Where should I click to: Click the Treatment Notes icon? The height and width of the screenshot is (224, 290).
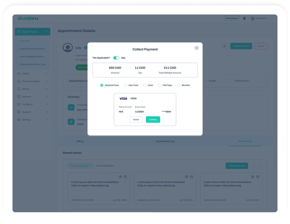click(x=19, y=81)
